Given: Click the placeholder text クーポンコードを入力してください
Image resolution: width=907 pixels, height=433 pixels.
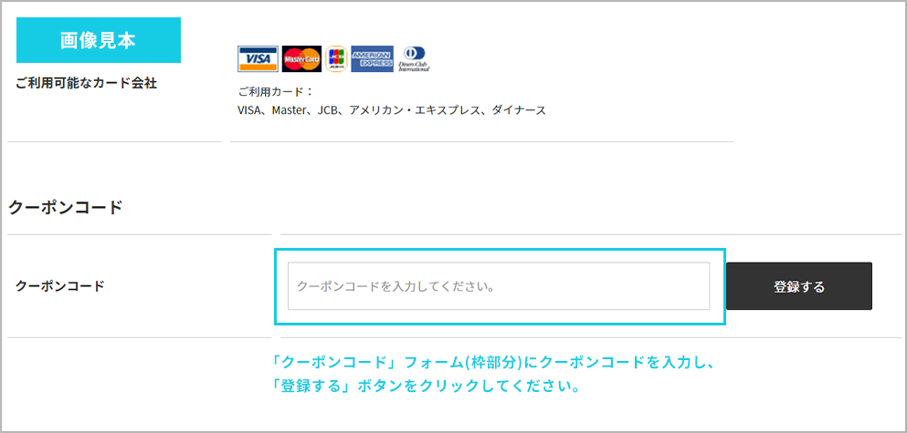Looking at the screenshot, I should click(396, 286).
